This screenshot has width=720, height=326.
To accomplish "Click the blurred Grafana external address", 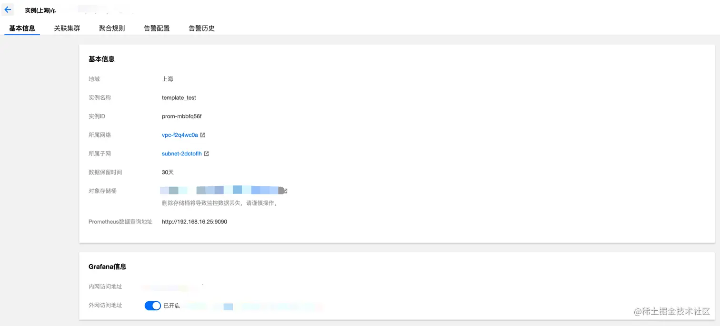I will pyautogui.click(x=252, y=307).
